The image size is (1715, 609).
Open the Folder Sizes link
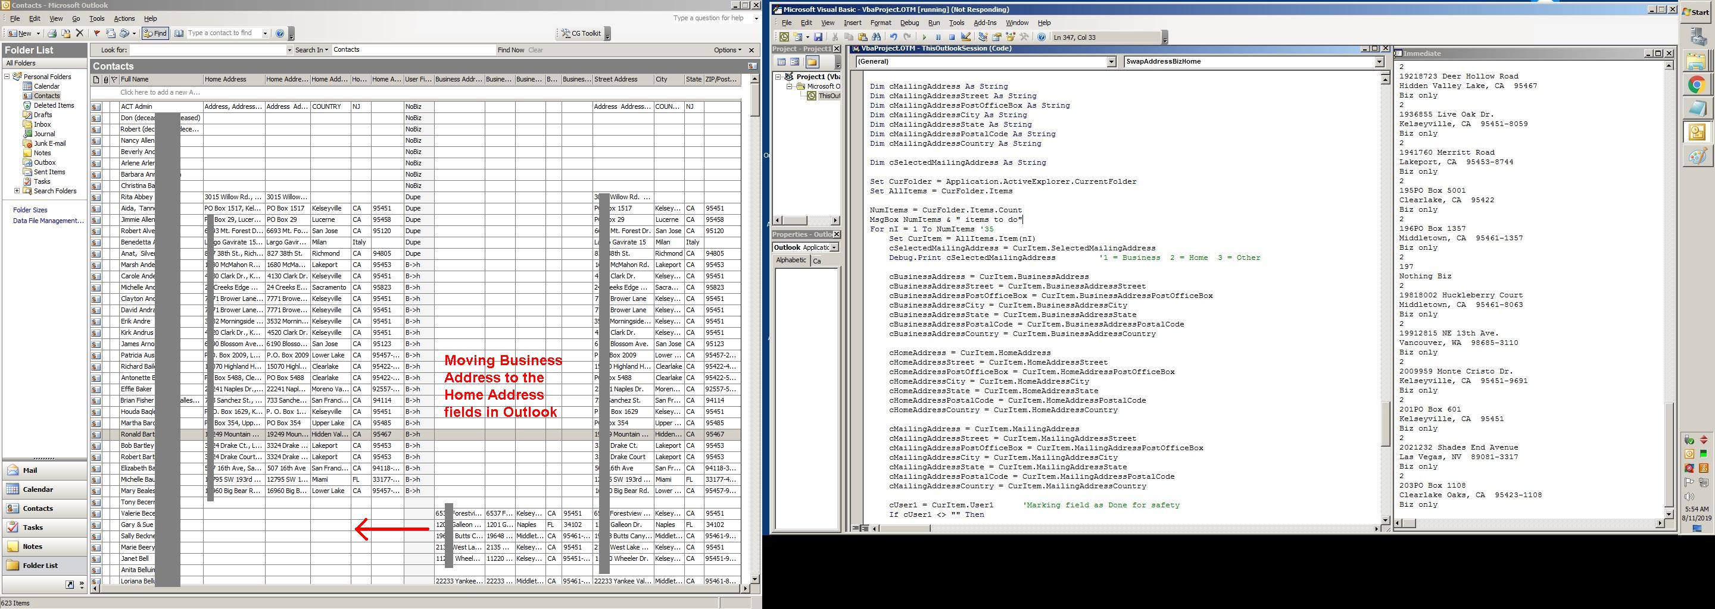tap(30, 210)
